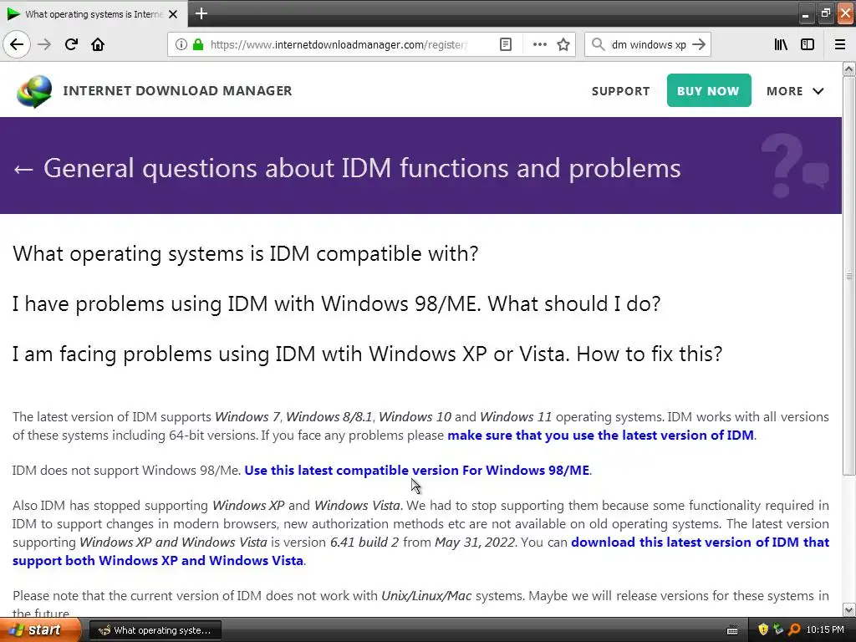Restore down the browser window
Viewport: 856px width, 642px height.
point(825,13)
